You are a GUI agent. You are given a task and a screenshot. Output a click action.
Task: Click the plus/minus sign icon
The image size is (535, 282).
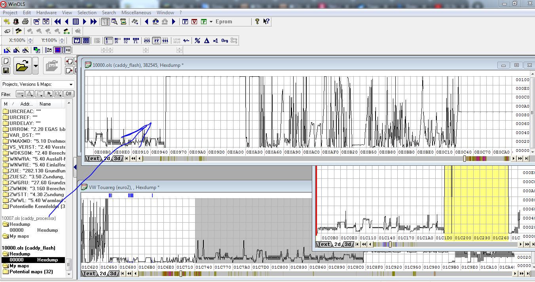click(x=186, y=40)
